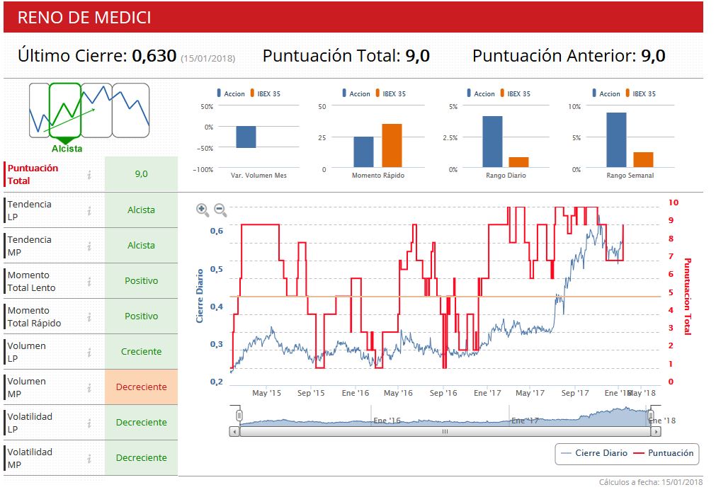Screen dimensions: 716x497
Task: Open info icon for Volumen MP
Action: [89, 387]
